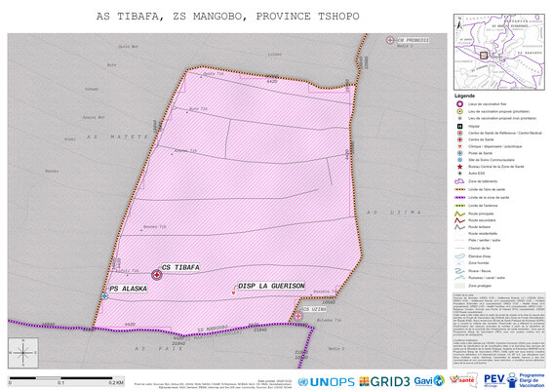Viewport: 552px width, 390px height.
Task: Click the CS TIBAFA health centre marker
Action: coord(157,275)
